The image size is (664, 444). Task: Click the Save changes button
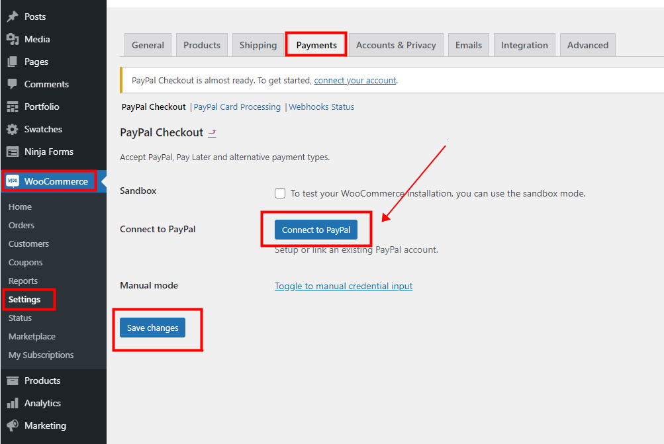(152, 328)
